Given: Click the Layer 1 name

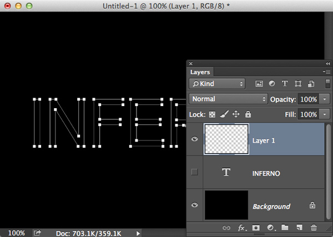Looking at the screenshot, I should pyautogui.click(x=264, y=140).
